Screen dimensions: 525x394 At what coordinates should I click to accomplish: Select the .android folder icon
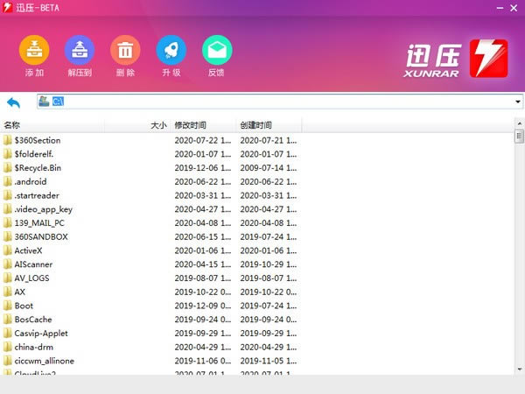(7, 181)
